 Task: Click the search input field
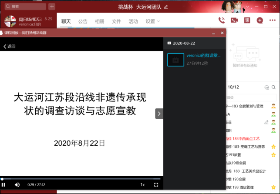point(27,7)
